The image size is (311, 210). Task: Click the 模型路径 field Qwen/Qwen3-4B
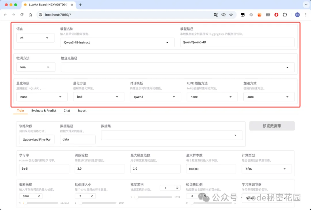tap(237, 42)
